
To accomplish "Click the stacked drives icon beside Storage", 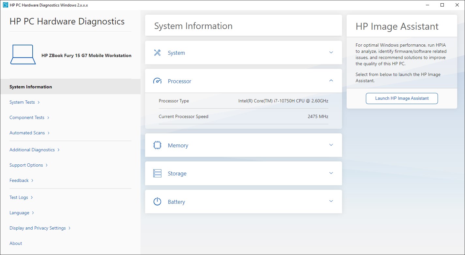I will [157, 173].
